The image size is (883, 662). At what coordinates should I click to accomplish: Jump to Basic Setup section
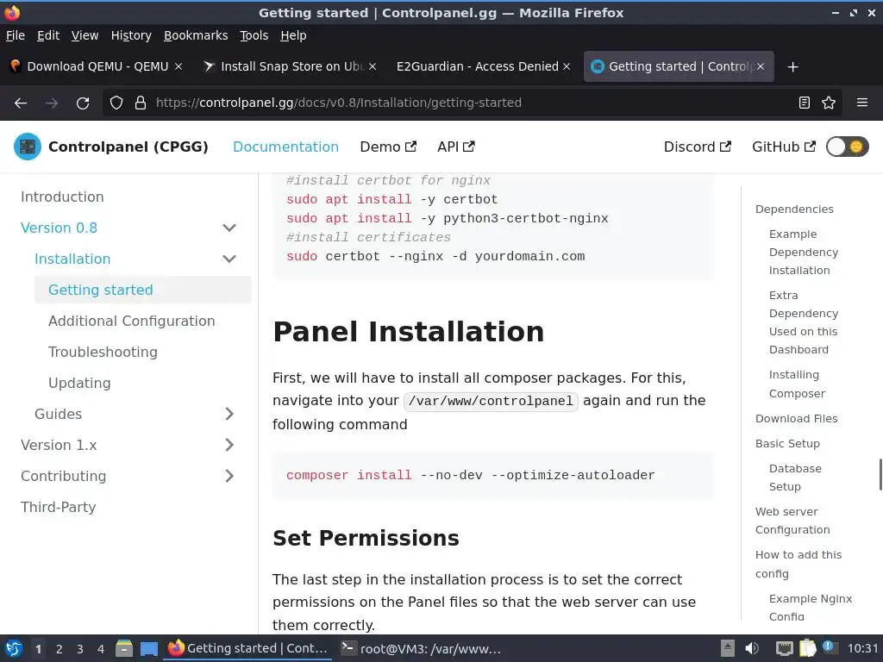787,444
